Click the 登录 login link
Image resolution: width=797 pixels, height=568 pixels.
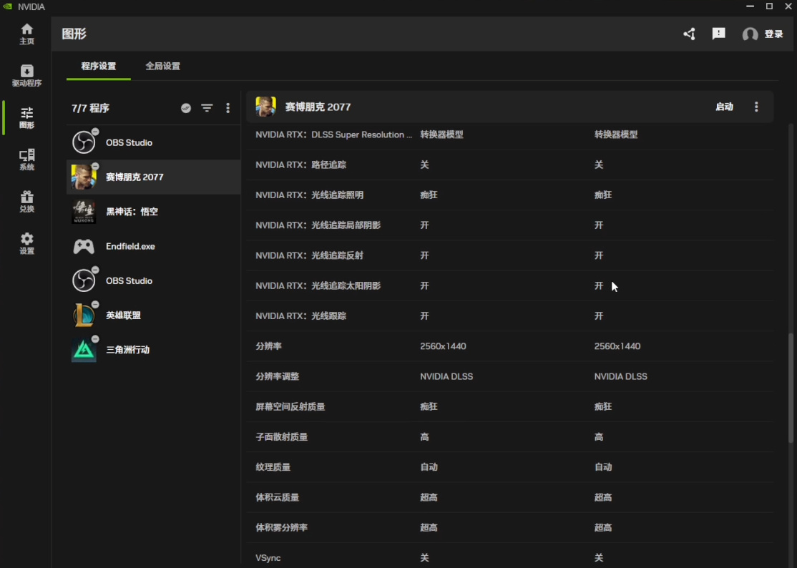[774, 34]
